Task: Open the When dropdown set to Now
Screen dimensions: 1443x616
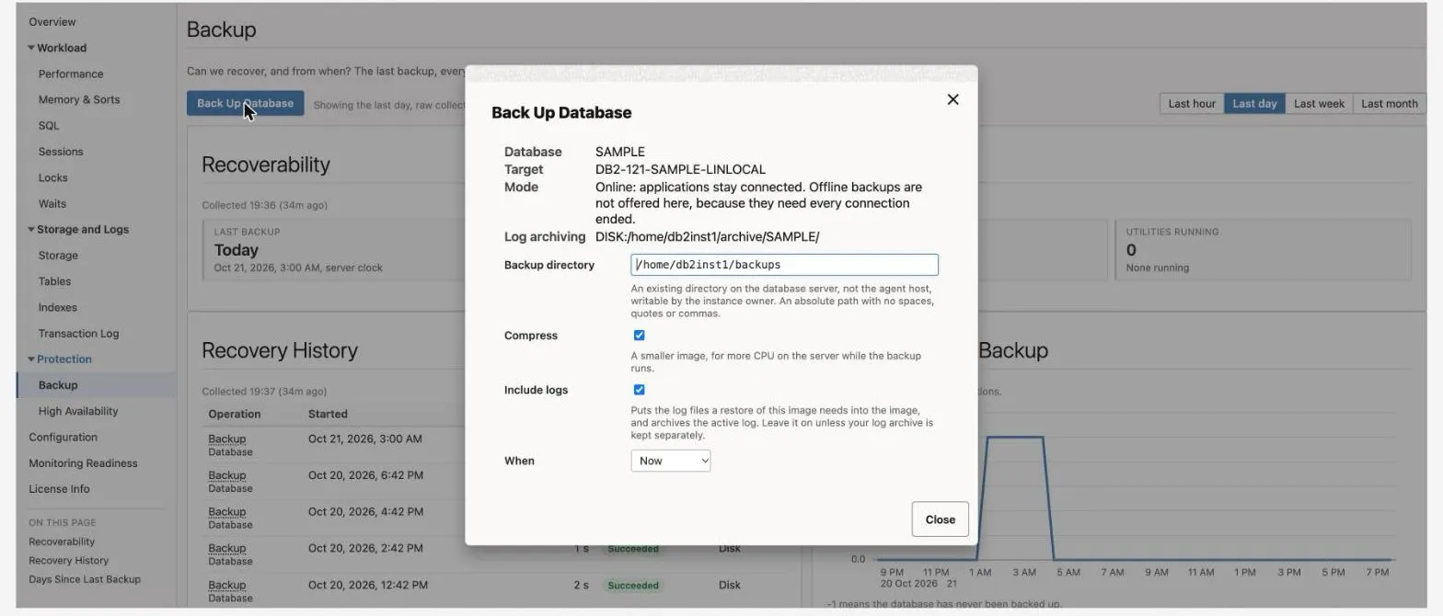Action: [x=670, y=461]
